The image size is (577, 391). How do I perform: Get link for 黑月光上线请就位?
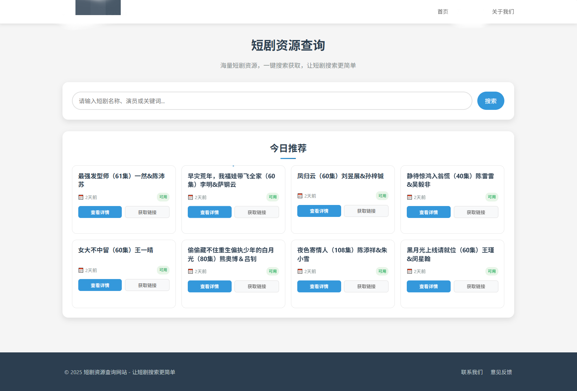[x=476, y=286]
